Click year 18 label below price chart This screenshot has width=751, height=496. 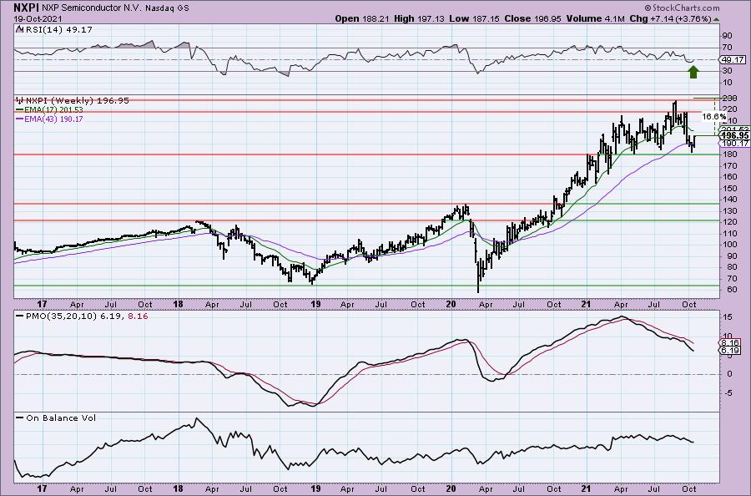click(179, 304)
